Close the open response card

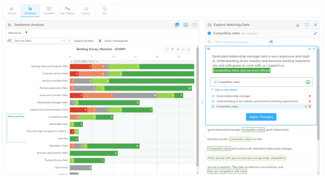[x=314, y=49]
